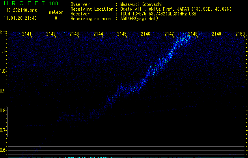
Task: Click the time marker 2144
Action: tap(98, 34)
